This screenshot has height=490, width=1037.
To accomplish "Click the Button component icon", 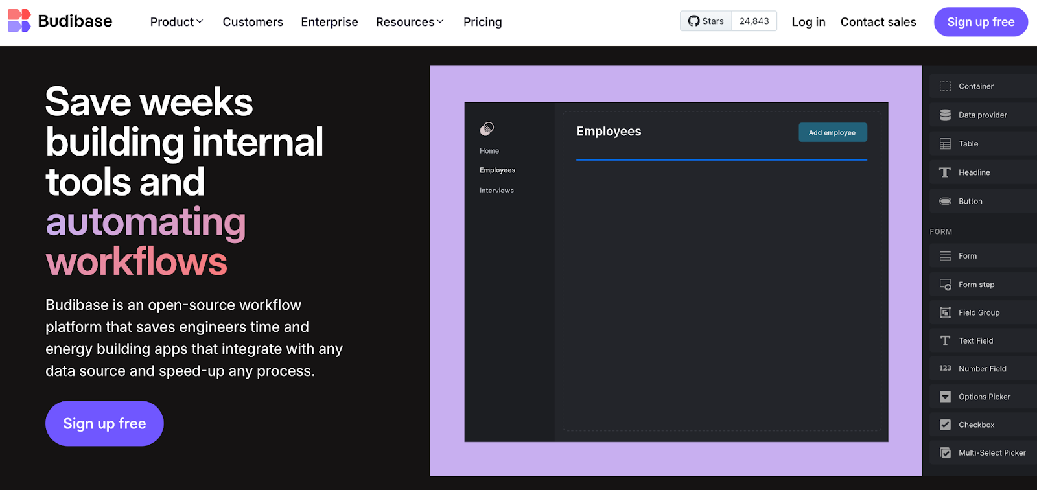I will tap(945, 202).
